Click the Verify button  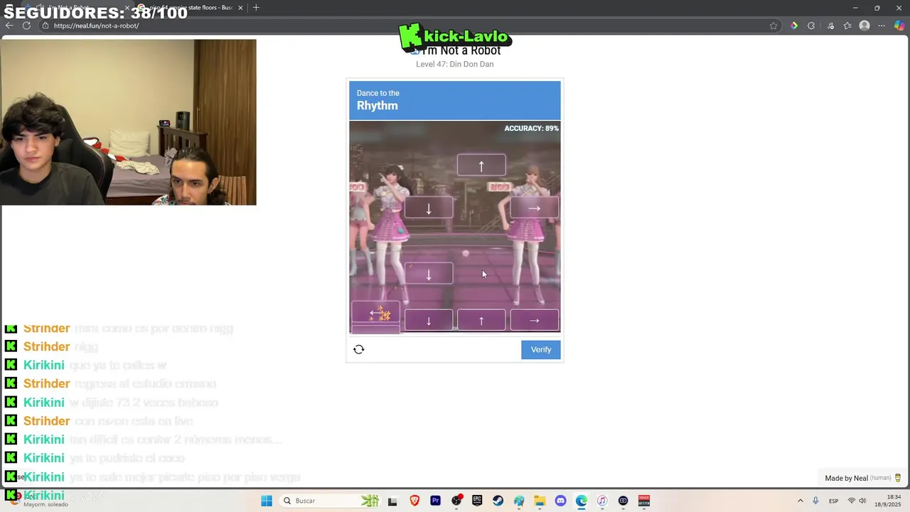point(540,349)
